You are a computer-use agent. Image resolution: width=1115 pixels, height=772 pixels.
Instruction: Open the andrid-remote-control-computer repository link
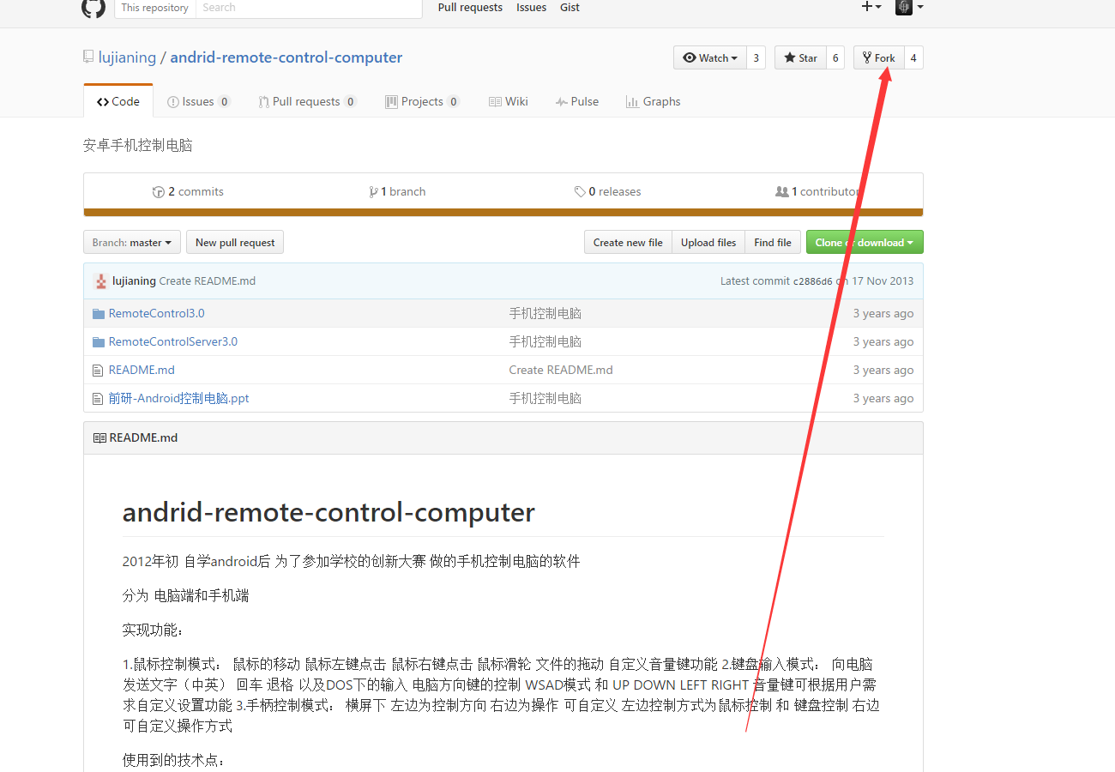click(286, 57)
